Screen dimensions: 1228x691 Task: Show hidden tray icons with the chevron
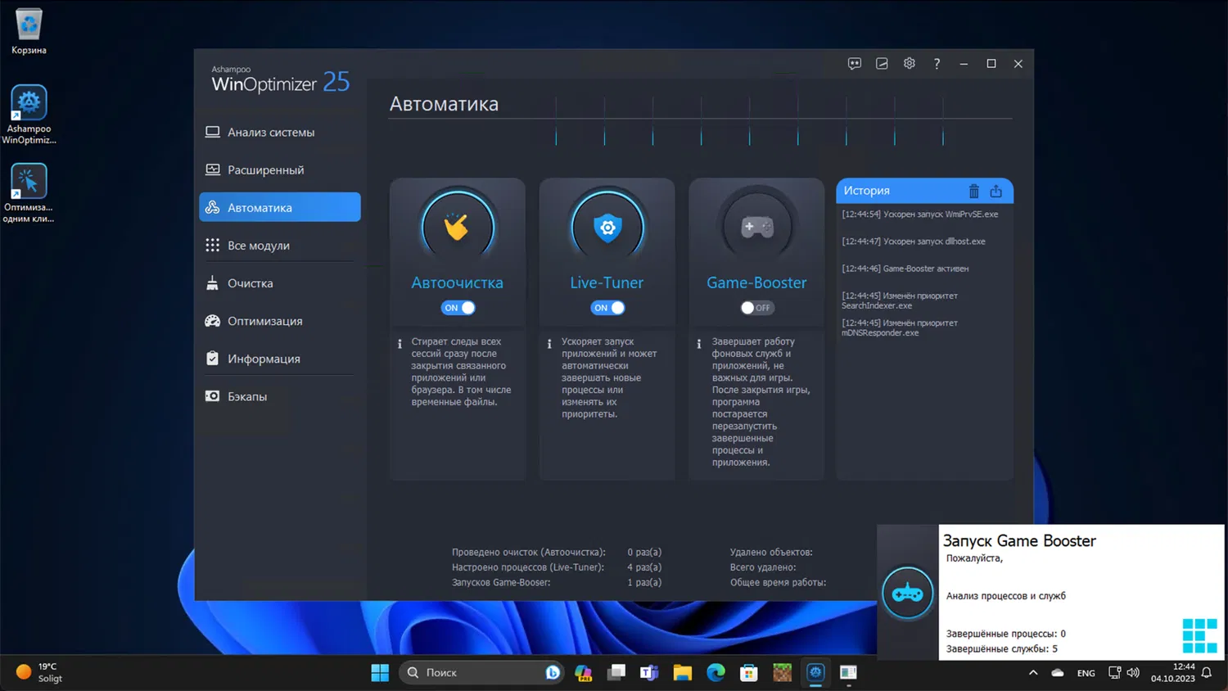pos(1033,673)
